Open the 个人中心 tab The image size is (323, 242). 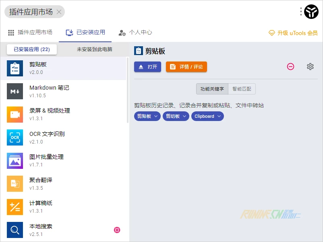pos(135,33)
